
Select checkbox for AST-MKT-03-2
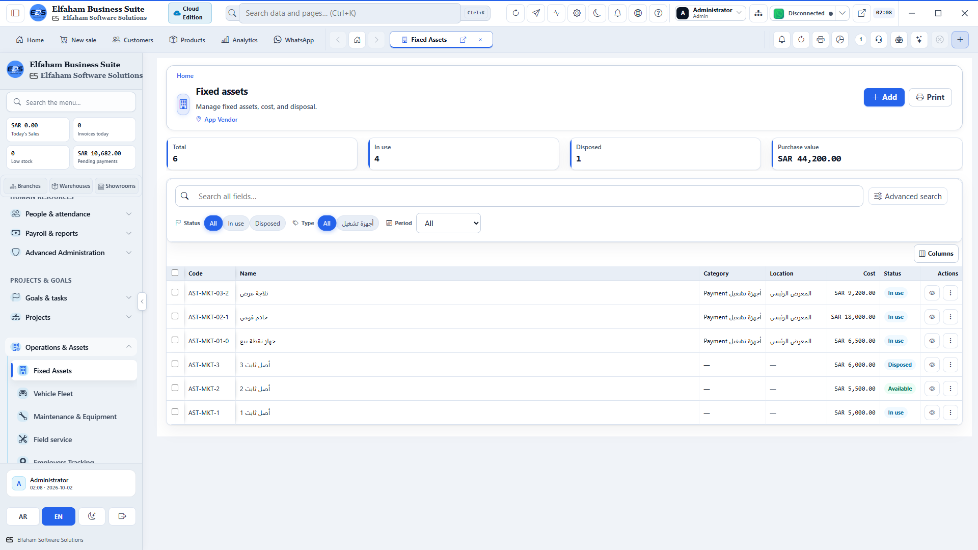point(175,292)
